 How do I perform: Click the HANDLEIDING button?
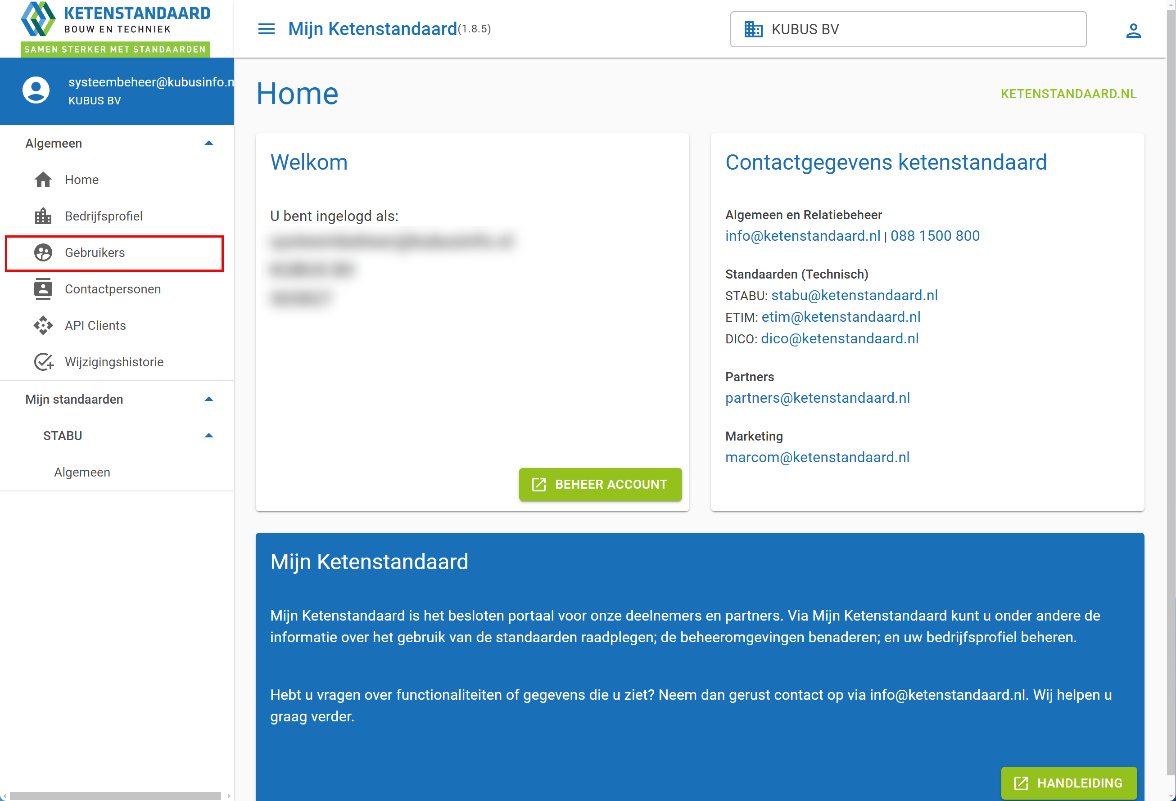pyautogui.click(x=1069, y=783)
